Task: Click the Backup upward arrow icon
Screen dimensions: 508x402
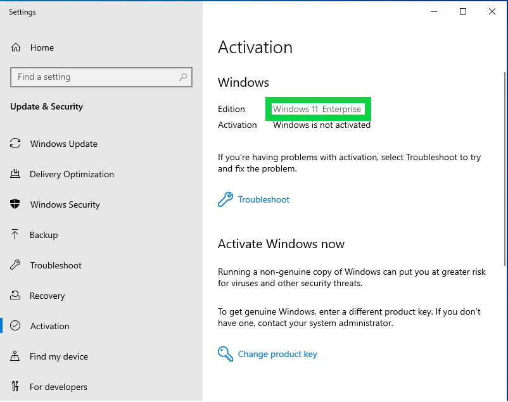Action: pos(15,235)
